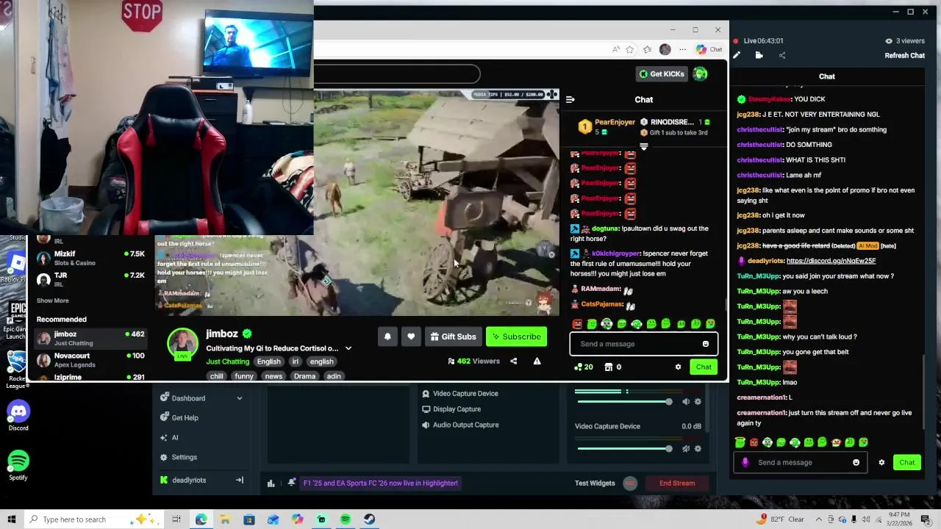Click the channel points icon showing 20
Screen dimensions: 941x529
point(584,367)
